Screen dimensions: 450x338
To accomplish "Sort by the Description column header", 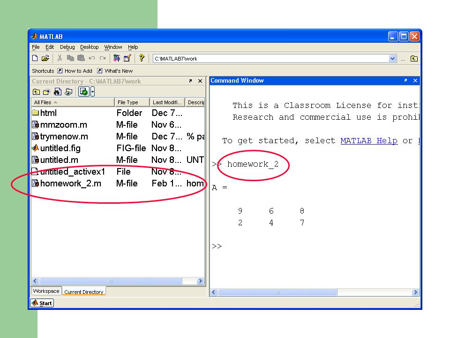I will (x=195, y=102).
